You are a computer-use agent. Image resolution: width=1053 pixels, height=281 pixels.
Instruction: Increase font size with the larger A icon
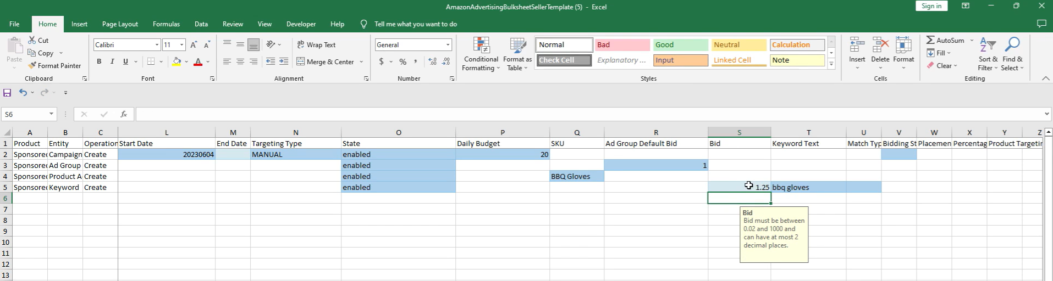click(x=194, y=45)
